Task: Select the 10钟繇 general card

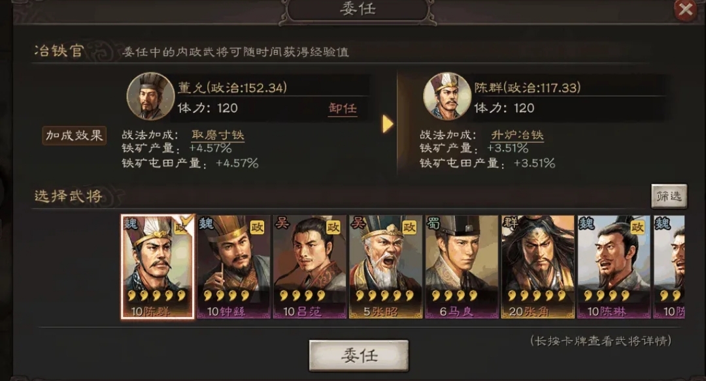Action: click(234, 267)
